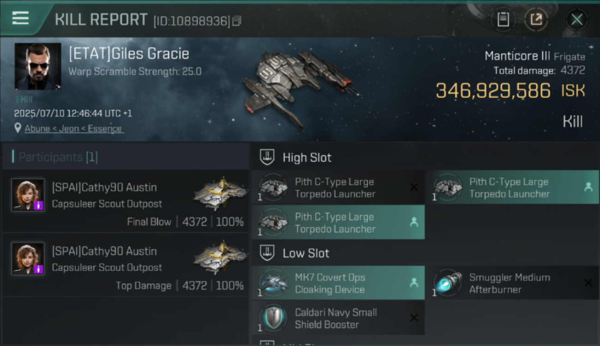Open the Abune < Jeon < Essence location link
The image size is (600, 346).
(73, 129)
